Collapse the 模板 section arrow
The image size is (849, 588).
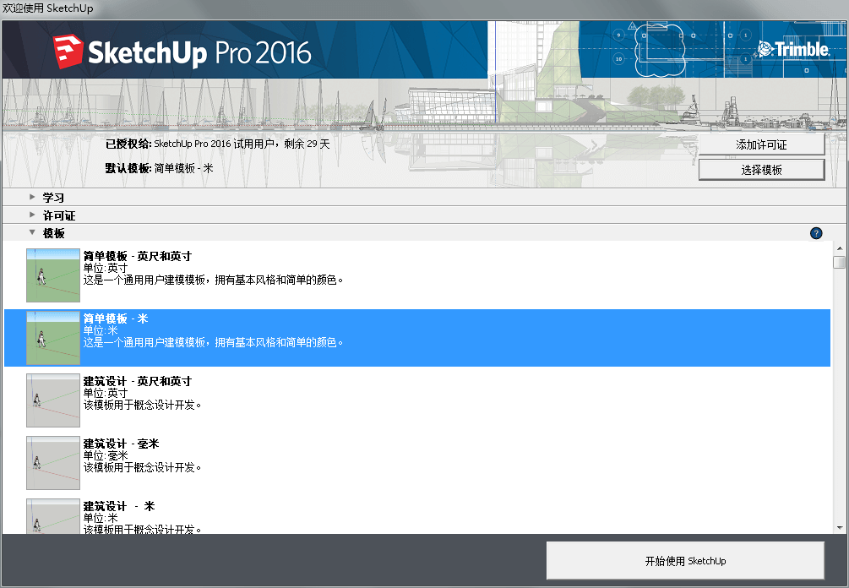[32, 232]
